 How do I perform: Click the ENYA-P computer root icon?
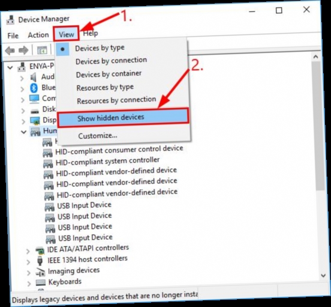pyautogui.click(x=22, y=67)
